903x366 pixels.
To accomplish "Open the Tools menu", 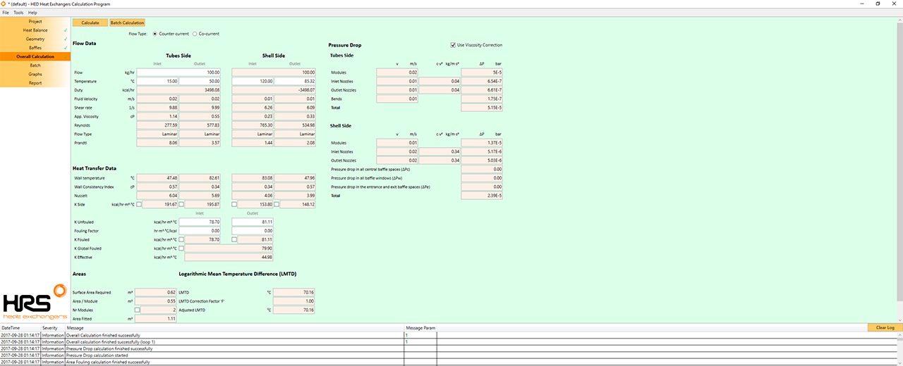I will tap(18, 13).
